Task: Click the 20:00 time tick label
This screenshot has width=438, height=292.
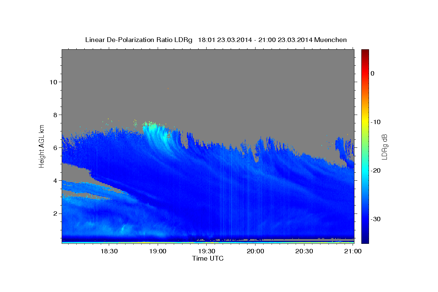Action: pos(255,251)
